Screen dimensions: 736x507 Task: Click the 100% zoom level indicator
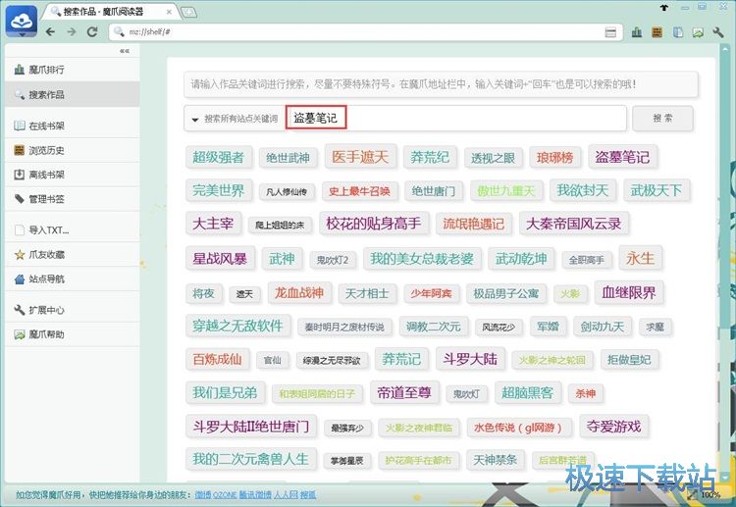(710, 494)
